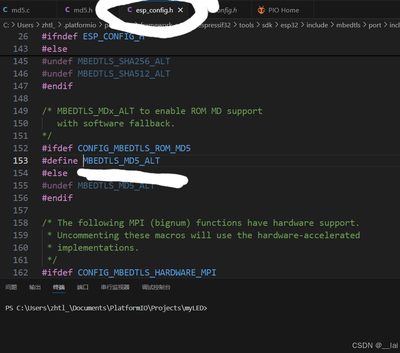
Task: Close the esp_config.h tab with its X icon
Action: [180, 10]
